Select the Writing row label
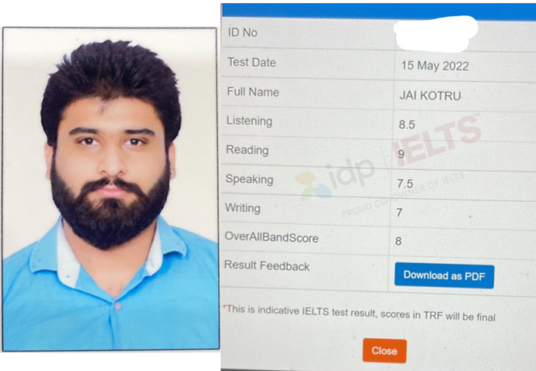This screenshot has width=536, height=371. pos(243,208)
